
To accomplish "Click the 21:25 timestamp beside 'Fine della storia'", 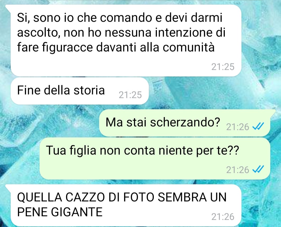I will pos(130,95).
